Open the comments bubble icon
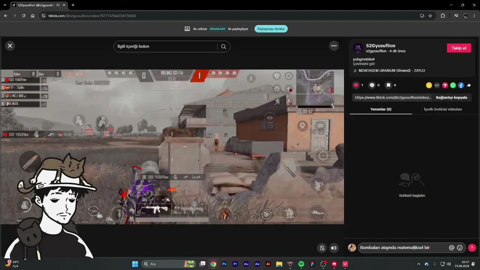The height and width of the screenshot is (270, 480). [372, 85]
